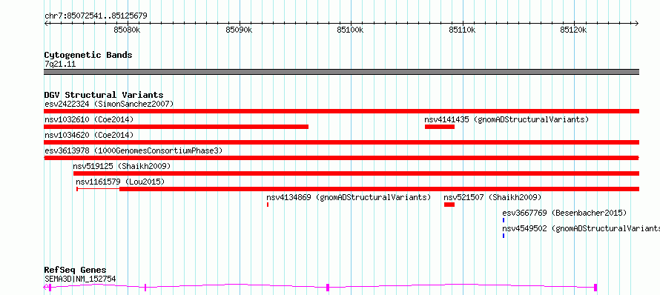The height and width of the screenshot is (295, 660).
Task: Click the DGV Structural Variants track title
Action: 104,95
